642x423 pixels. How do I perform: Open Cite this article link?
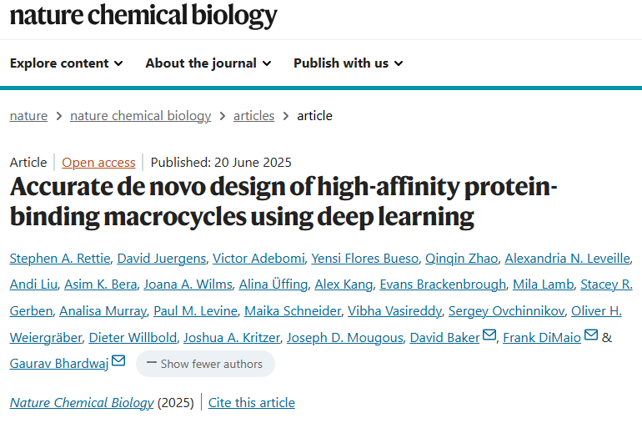[252, 402]
